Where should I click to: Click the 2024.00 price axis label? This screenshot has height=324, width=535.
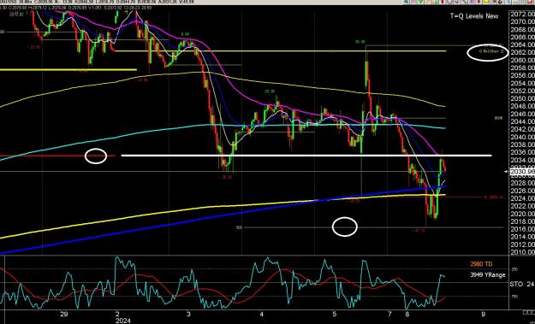(522, 198)
